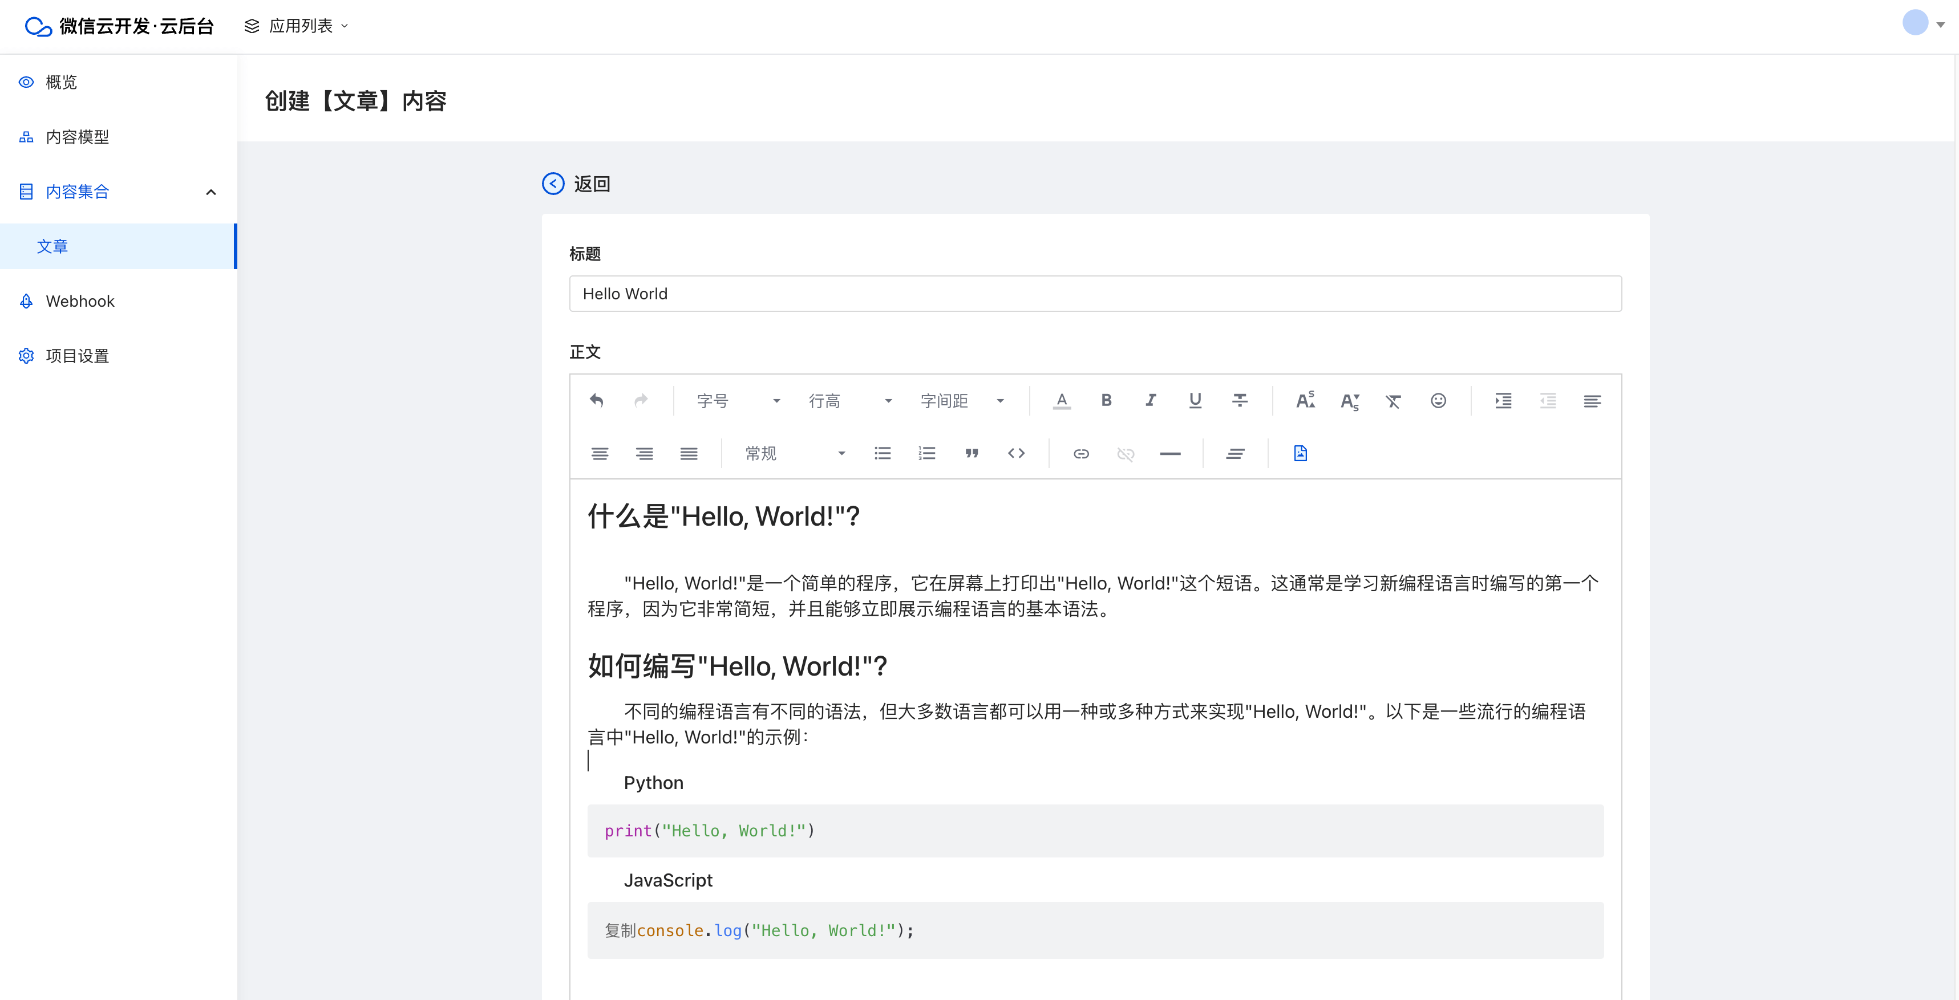Click the print("Hello, World!") code block
Image resolution: width=1959 pixels, height=1000 pixels.
(x=1095, y=831)
